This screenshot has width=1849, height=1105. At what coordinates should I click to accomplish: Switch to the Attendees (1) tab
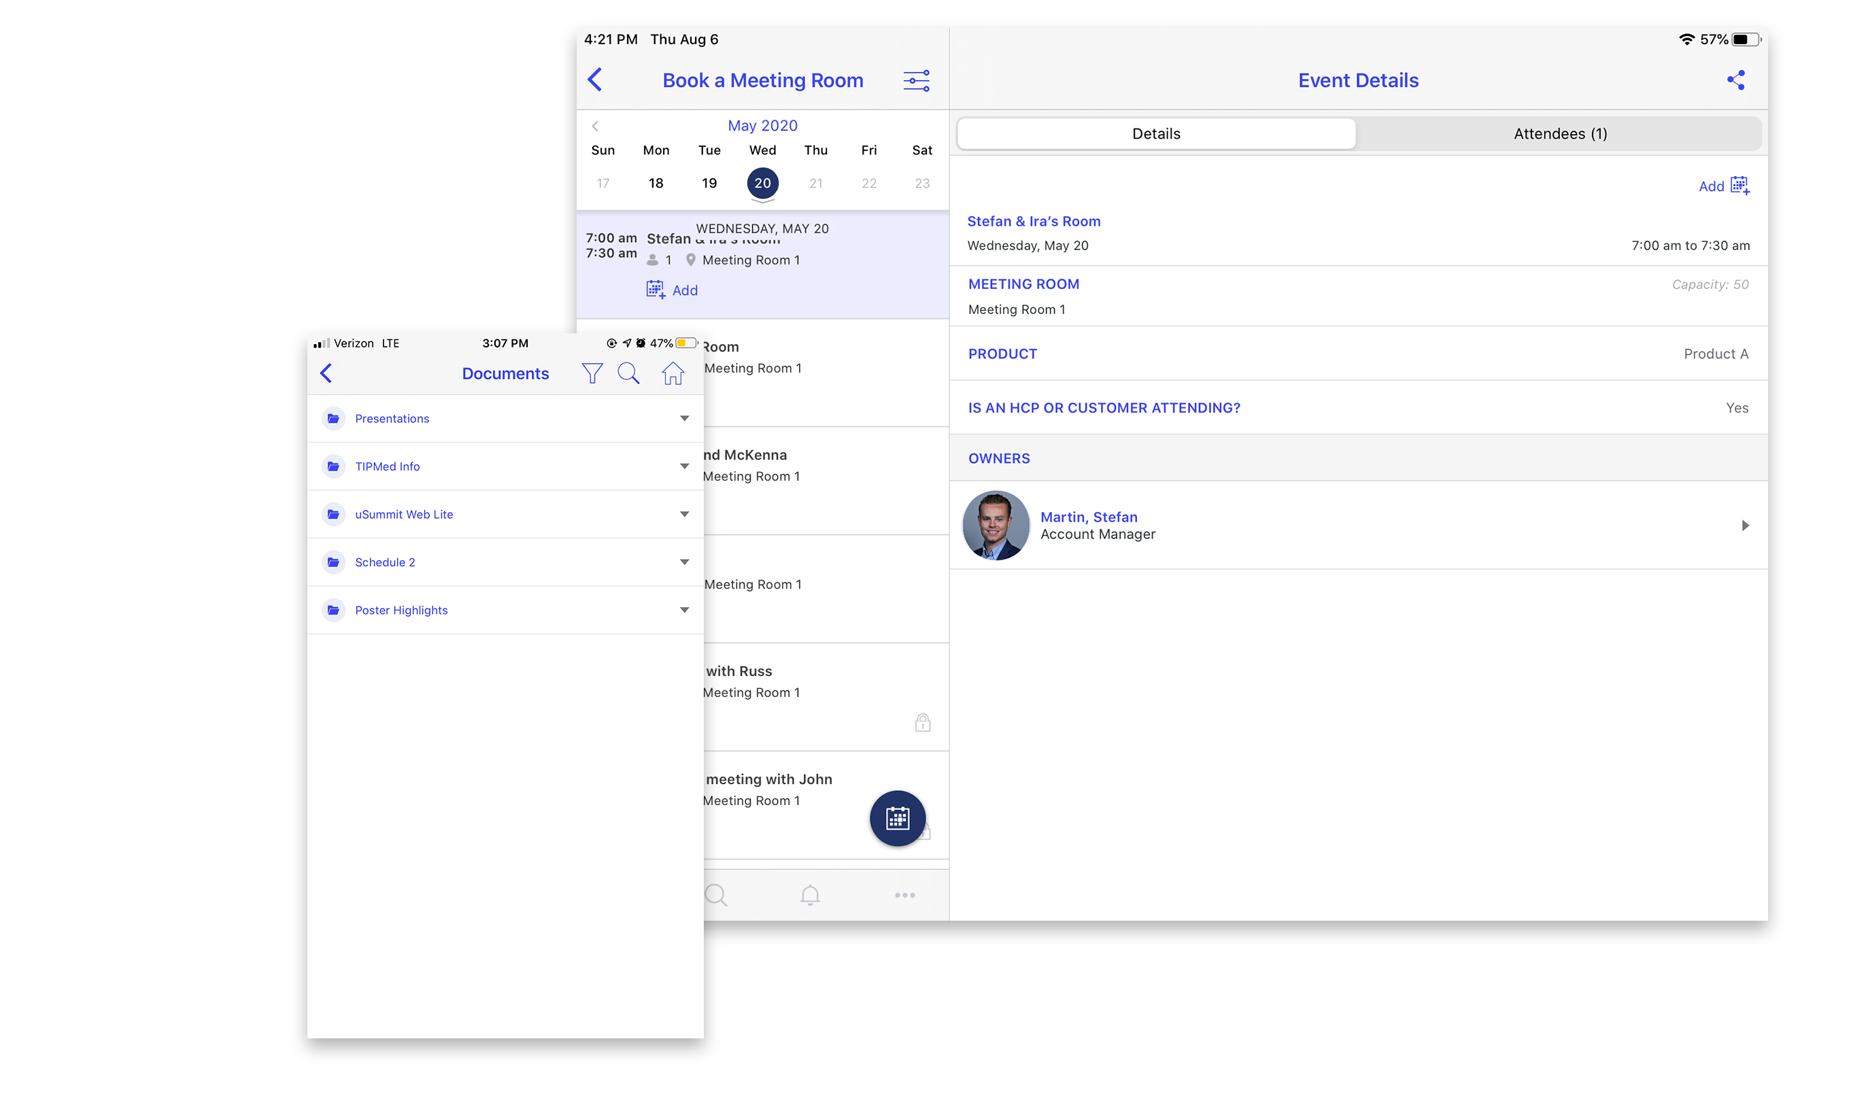1560,133
